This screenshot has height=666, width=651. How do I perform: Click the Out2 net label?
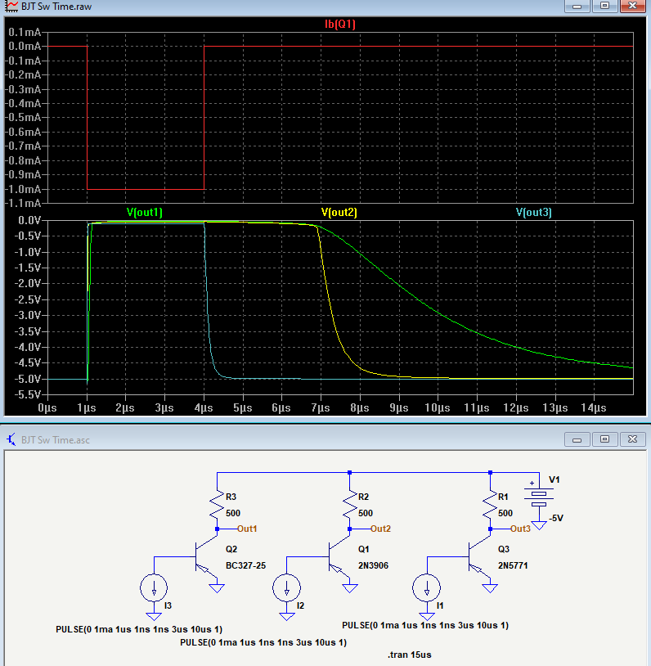[380, 529]
